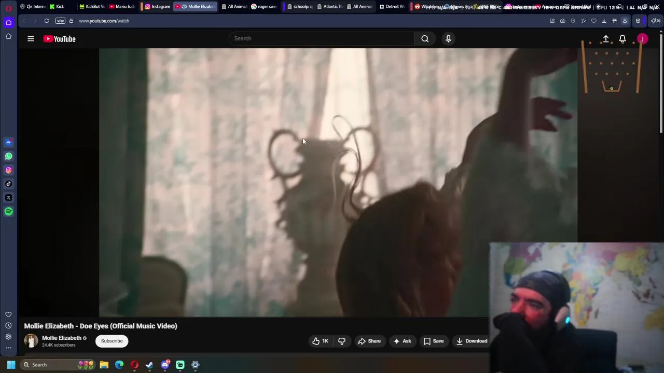Open X Twitter in the sidebar
Image resolution: width=664 pixels, height=373 pixels.
tap(8, 198)
